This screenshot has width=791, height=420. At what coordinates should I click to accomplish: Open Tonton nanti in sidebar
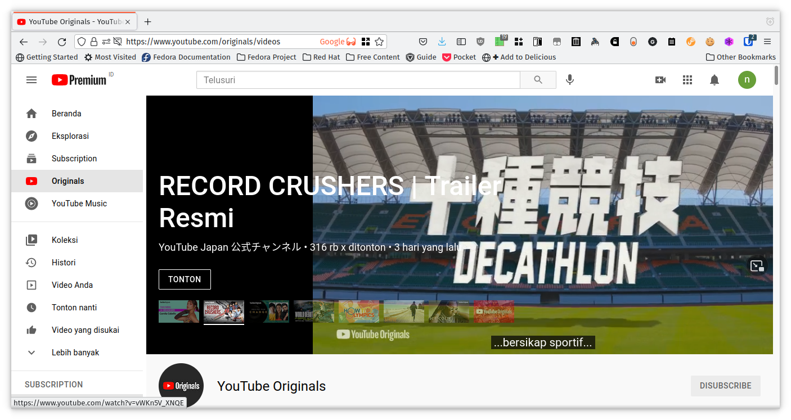coord(77,308)
